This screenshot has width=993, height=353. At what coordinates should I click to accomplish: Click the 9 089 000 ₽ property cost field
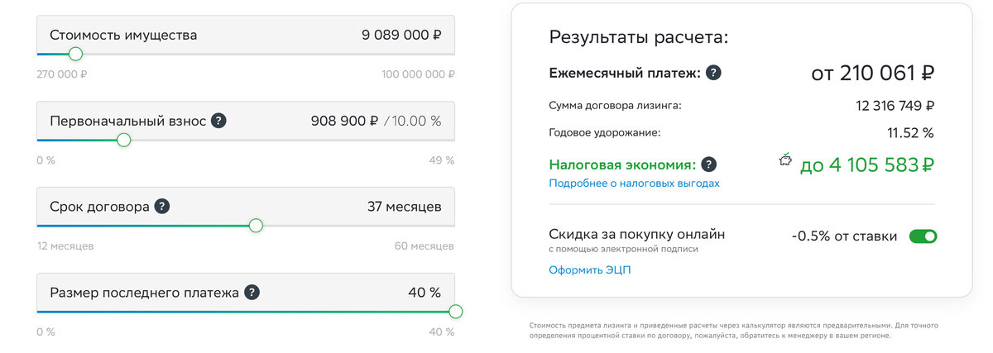coord(401,36)
